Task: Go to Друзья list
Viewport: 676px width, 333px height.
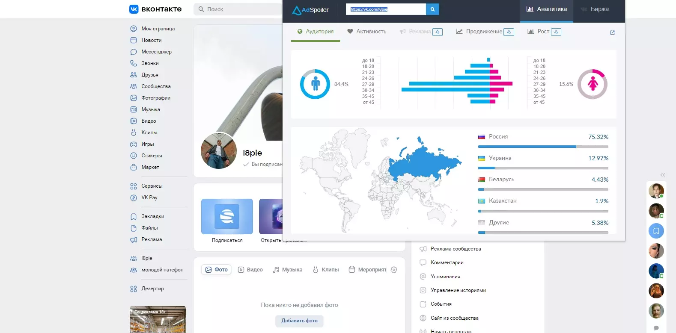Action: (x=150, y=75)
